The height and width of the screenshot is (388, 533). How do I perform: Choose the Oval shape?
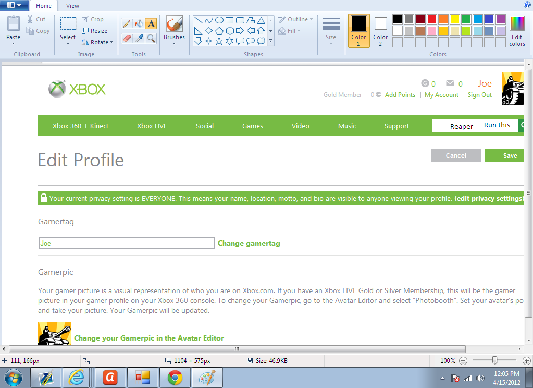219,20
